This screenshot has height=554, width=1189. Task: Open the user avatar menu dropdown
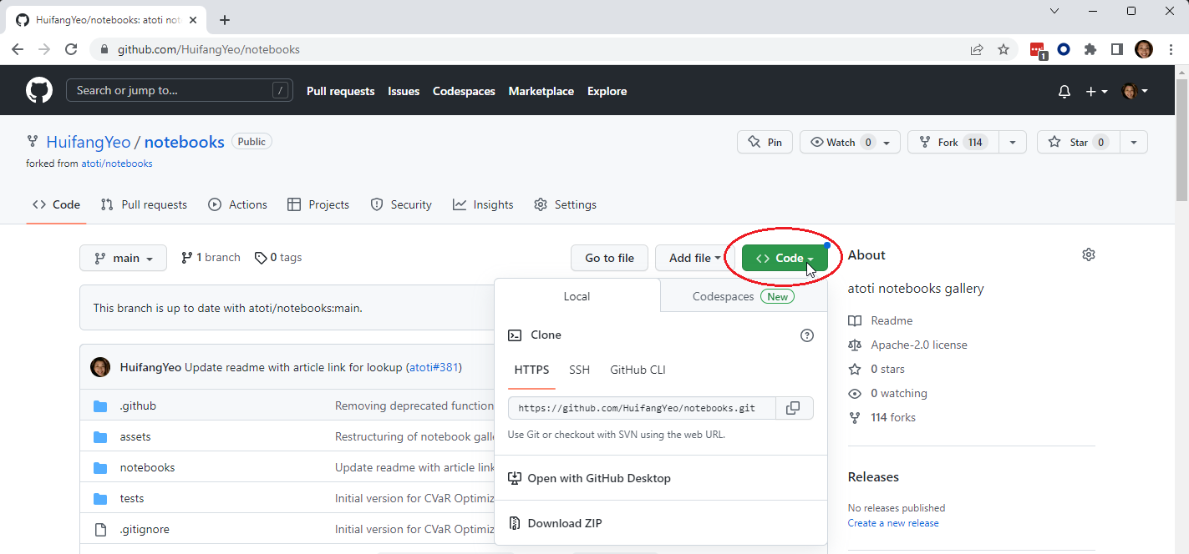tap(1135, 92)
